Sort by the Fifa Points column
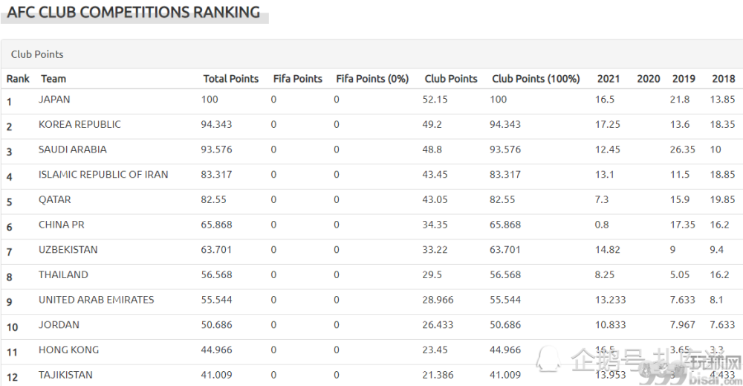Screen dimensions: 743x386 tap(298, 79)
